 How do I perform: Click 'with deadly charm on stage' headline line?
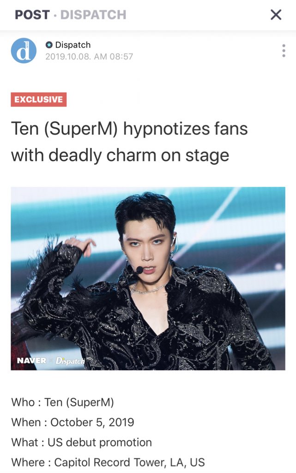(x=120, y=156)
